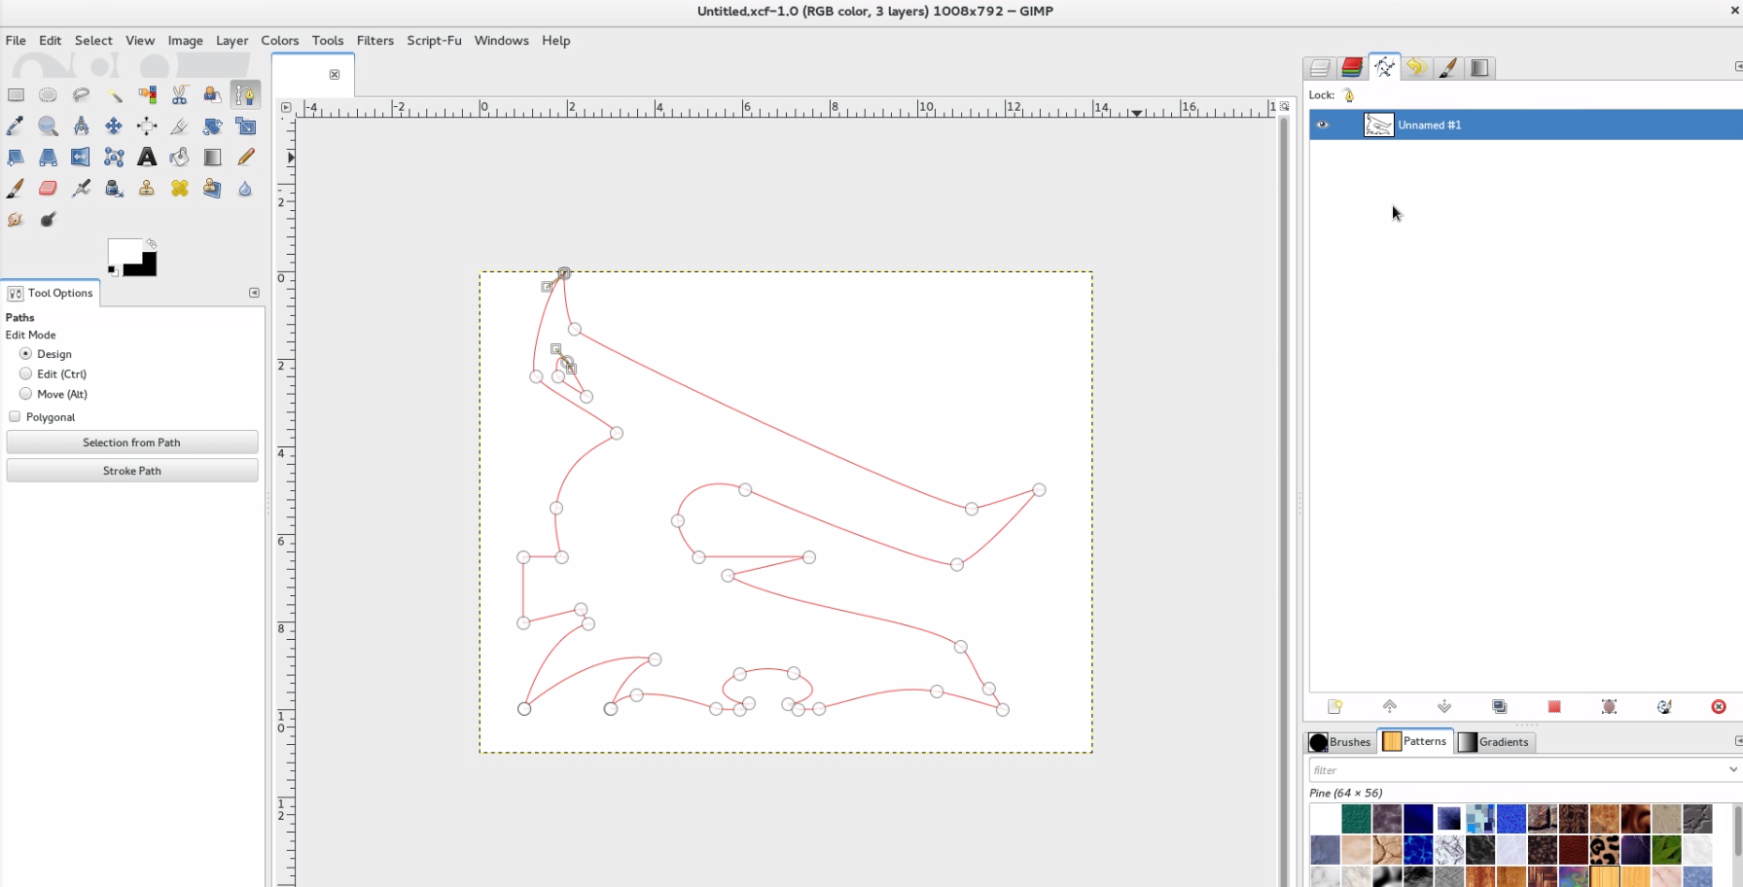Select the Zoom magnifier tool
Image resolution: width=1743 pixels, height=887 pixels.
(48, 126)
